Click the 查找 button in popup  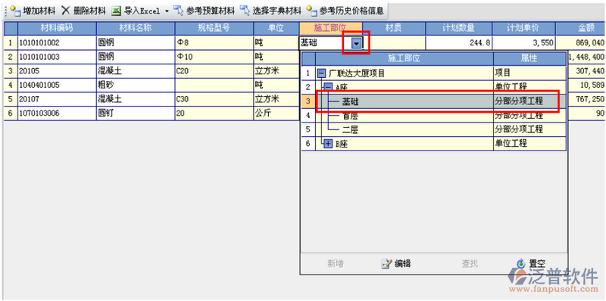point(470,264)
